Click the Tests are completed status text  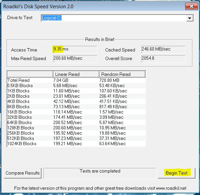tap(100, 171)
